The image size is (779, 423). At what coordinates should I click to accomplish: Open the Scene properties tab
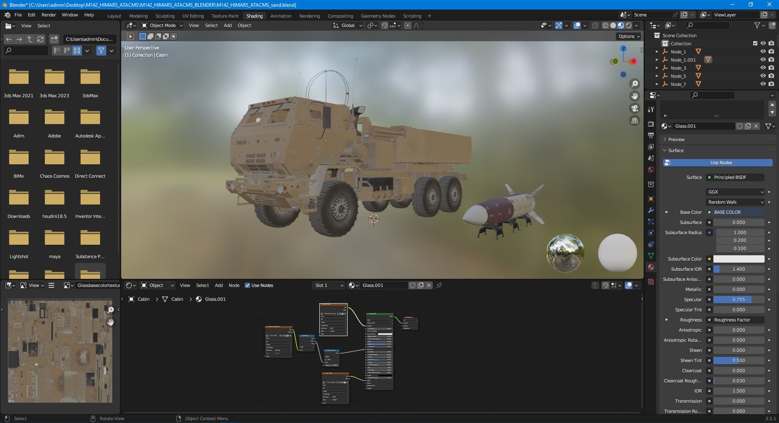(651, 158)
